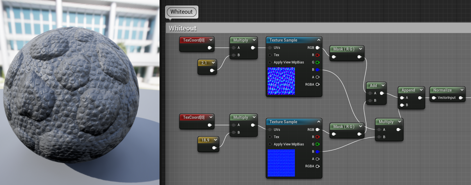Click the Apply View MipBias pin on the purple-preview Texture Sample
The width and height of the screenshot is (471, 185).
pyautogui.click(x=270, y=62)
